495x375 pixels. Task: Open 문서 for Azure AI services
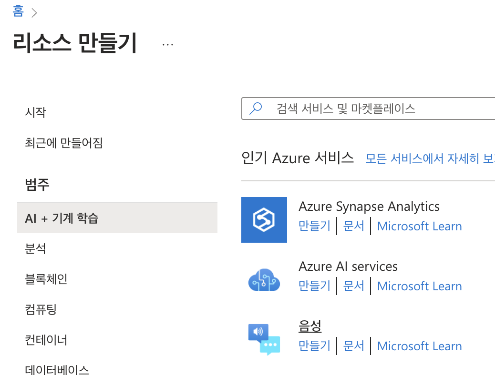pos(353,286)
